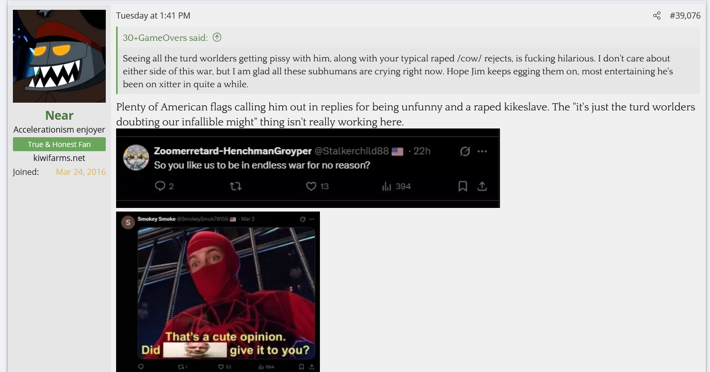Screen dimensions: 710x372
Task: Click bookmark icon in Zoomerretard tweet
Action: (x=462, y=186)
